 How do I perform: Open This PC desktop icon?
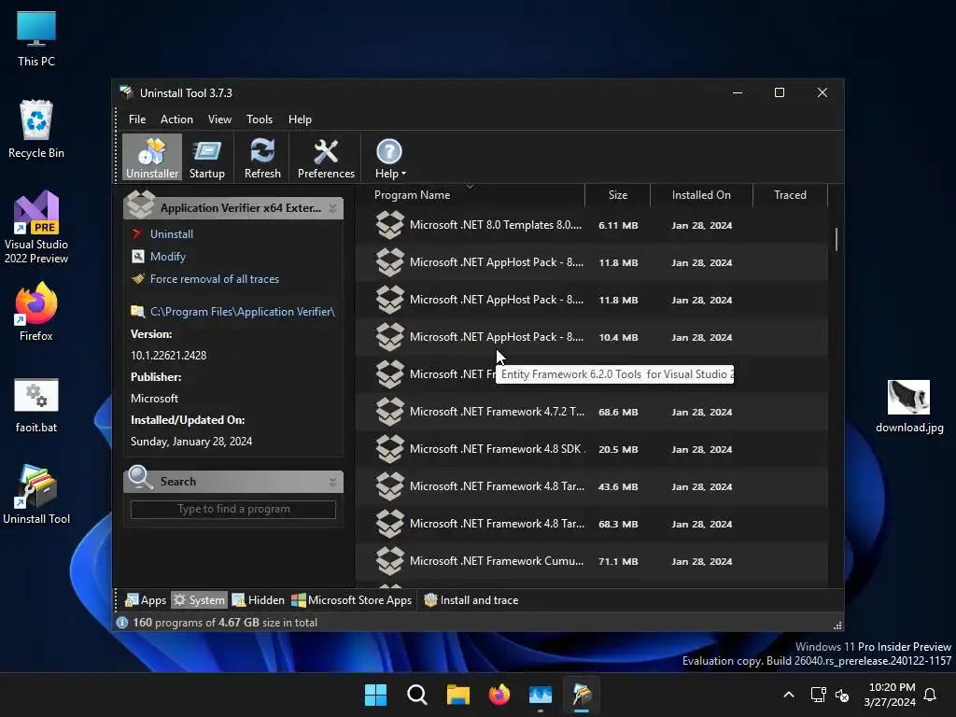point(36,38)
